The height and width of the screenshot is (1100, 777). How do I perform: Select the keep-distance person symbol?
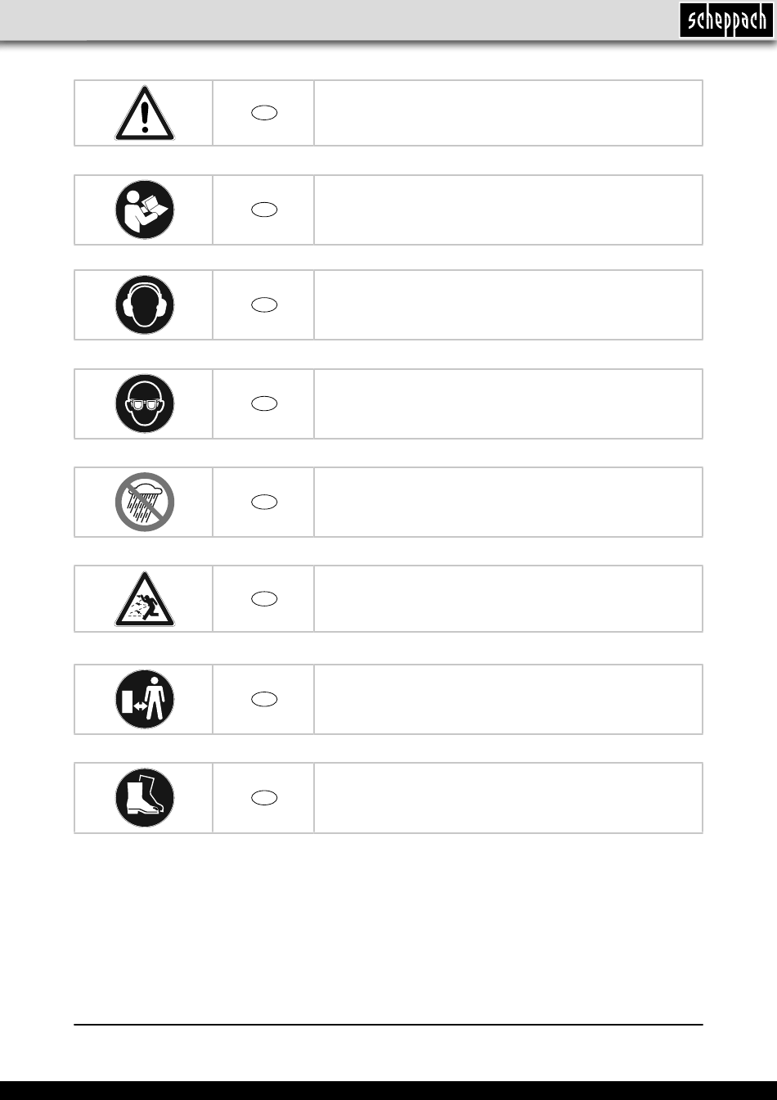coord(145,699)
